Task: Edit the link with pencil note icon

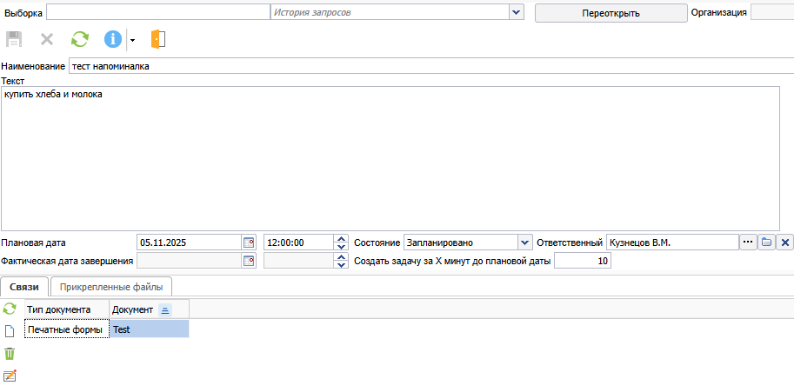Action: pyautogui.click(x=10, y=375)
